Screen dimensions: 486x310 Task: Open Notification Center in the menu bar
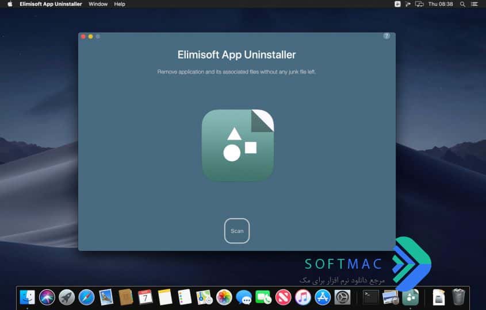pyautogui.click(x=474, y=4)
